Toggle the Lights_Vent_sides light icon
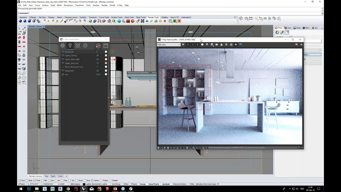Image resolution: width=341 pixels, height=192 pixels. point(63,59)
